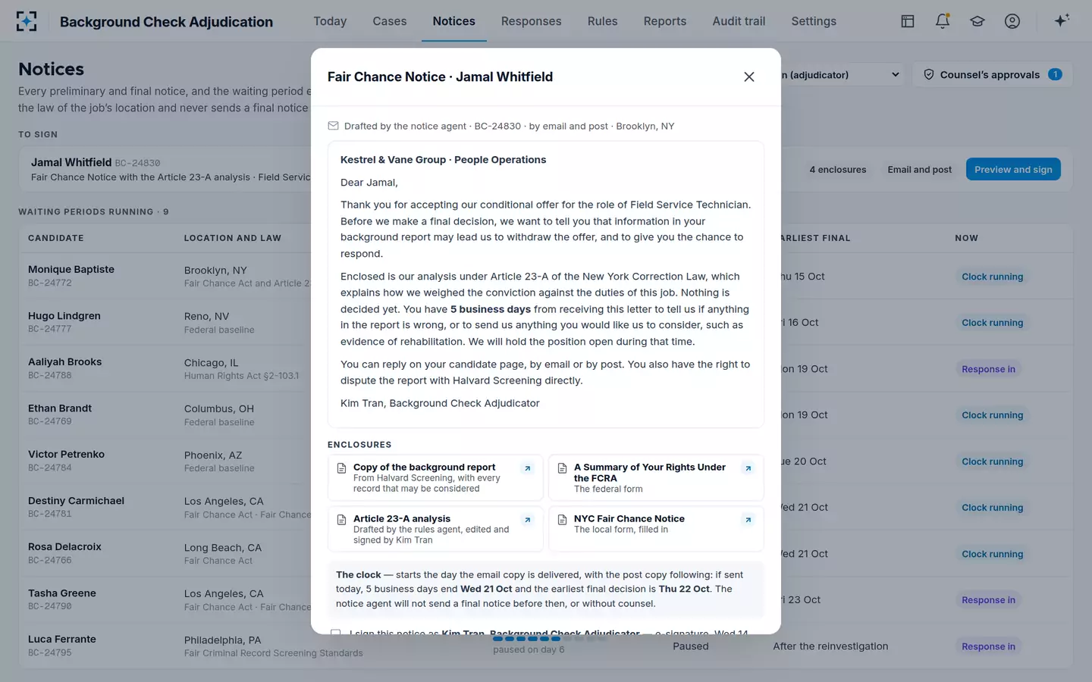Click Response in status for Luca Ferrante
Viewport: 1092px width, 682px height.
(988, 646)
